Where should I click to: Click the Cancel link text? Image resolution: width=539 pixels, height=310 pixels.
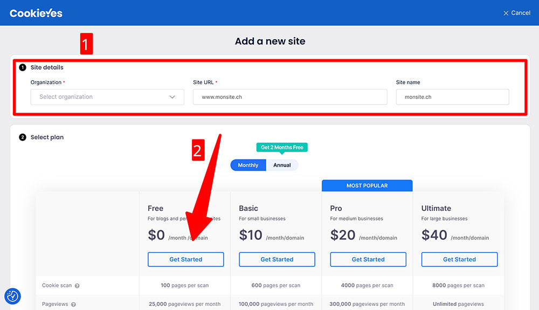click(521, 13)
